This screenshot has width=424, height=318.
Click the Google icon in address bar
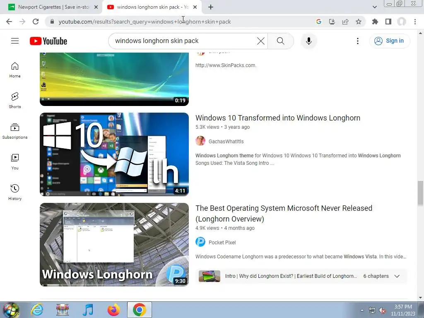319,22
